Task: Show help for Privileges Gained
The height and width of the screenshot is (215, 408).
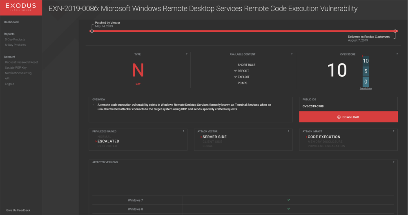Action: coord(183,131)
